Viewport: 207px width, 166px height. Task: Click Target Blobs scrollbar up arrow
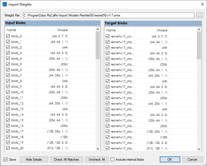(199, 29)
